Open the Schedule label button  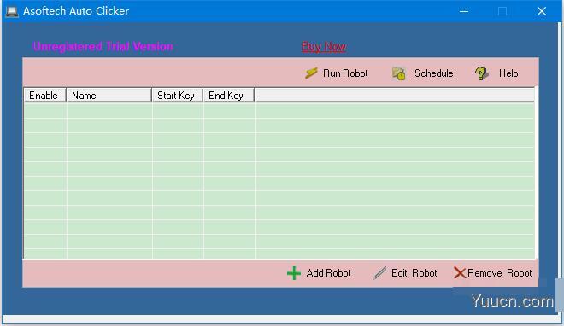click(x=434, y=73)
